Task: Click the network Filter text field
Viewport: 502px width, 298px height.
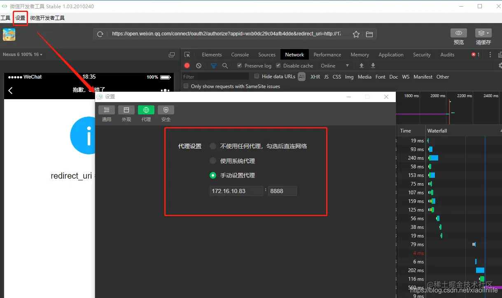Action: tap(216, 77)
